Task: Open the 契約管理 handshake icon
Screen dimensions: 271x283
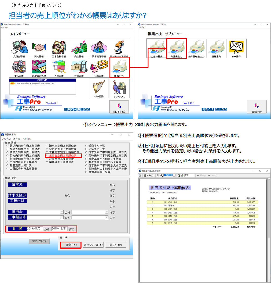Action: pos(39,48)
